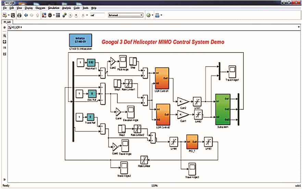Click the Forward navigation arrow
The height and width of the screenshot is (189, 302).
[32, 15]
